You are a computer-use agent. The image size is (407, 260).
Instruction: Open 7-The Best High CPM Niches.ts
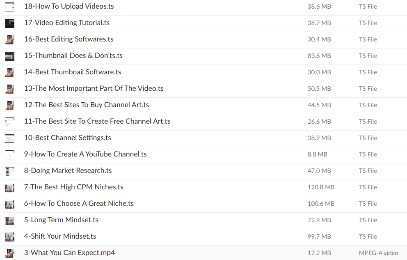[74, 187]
